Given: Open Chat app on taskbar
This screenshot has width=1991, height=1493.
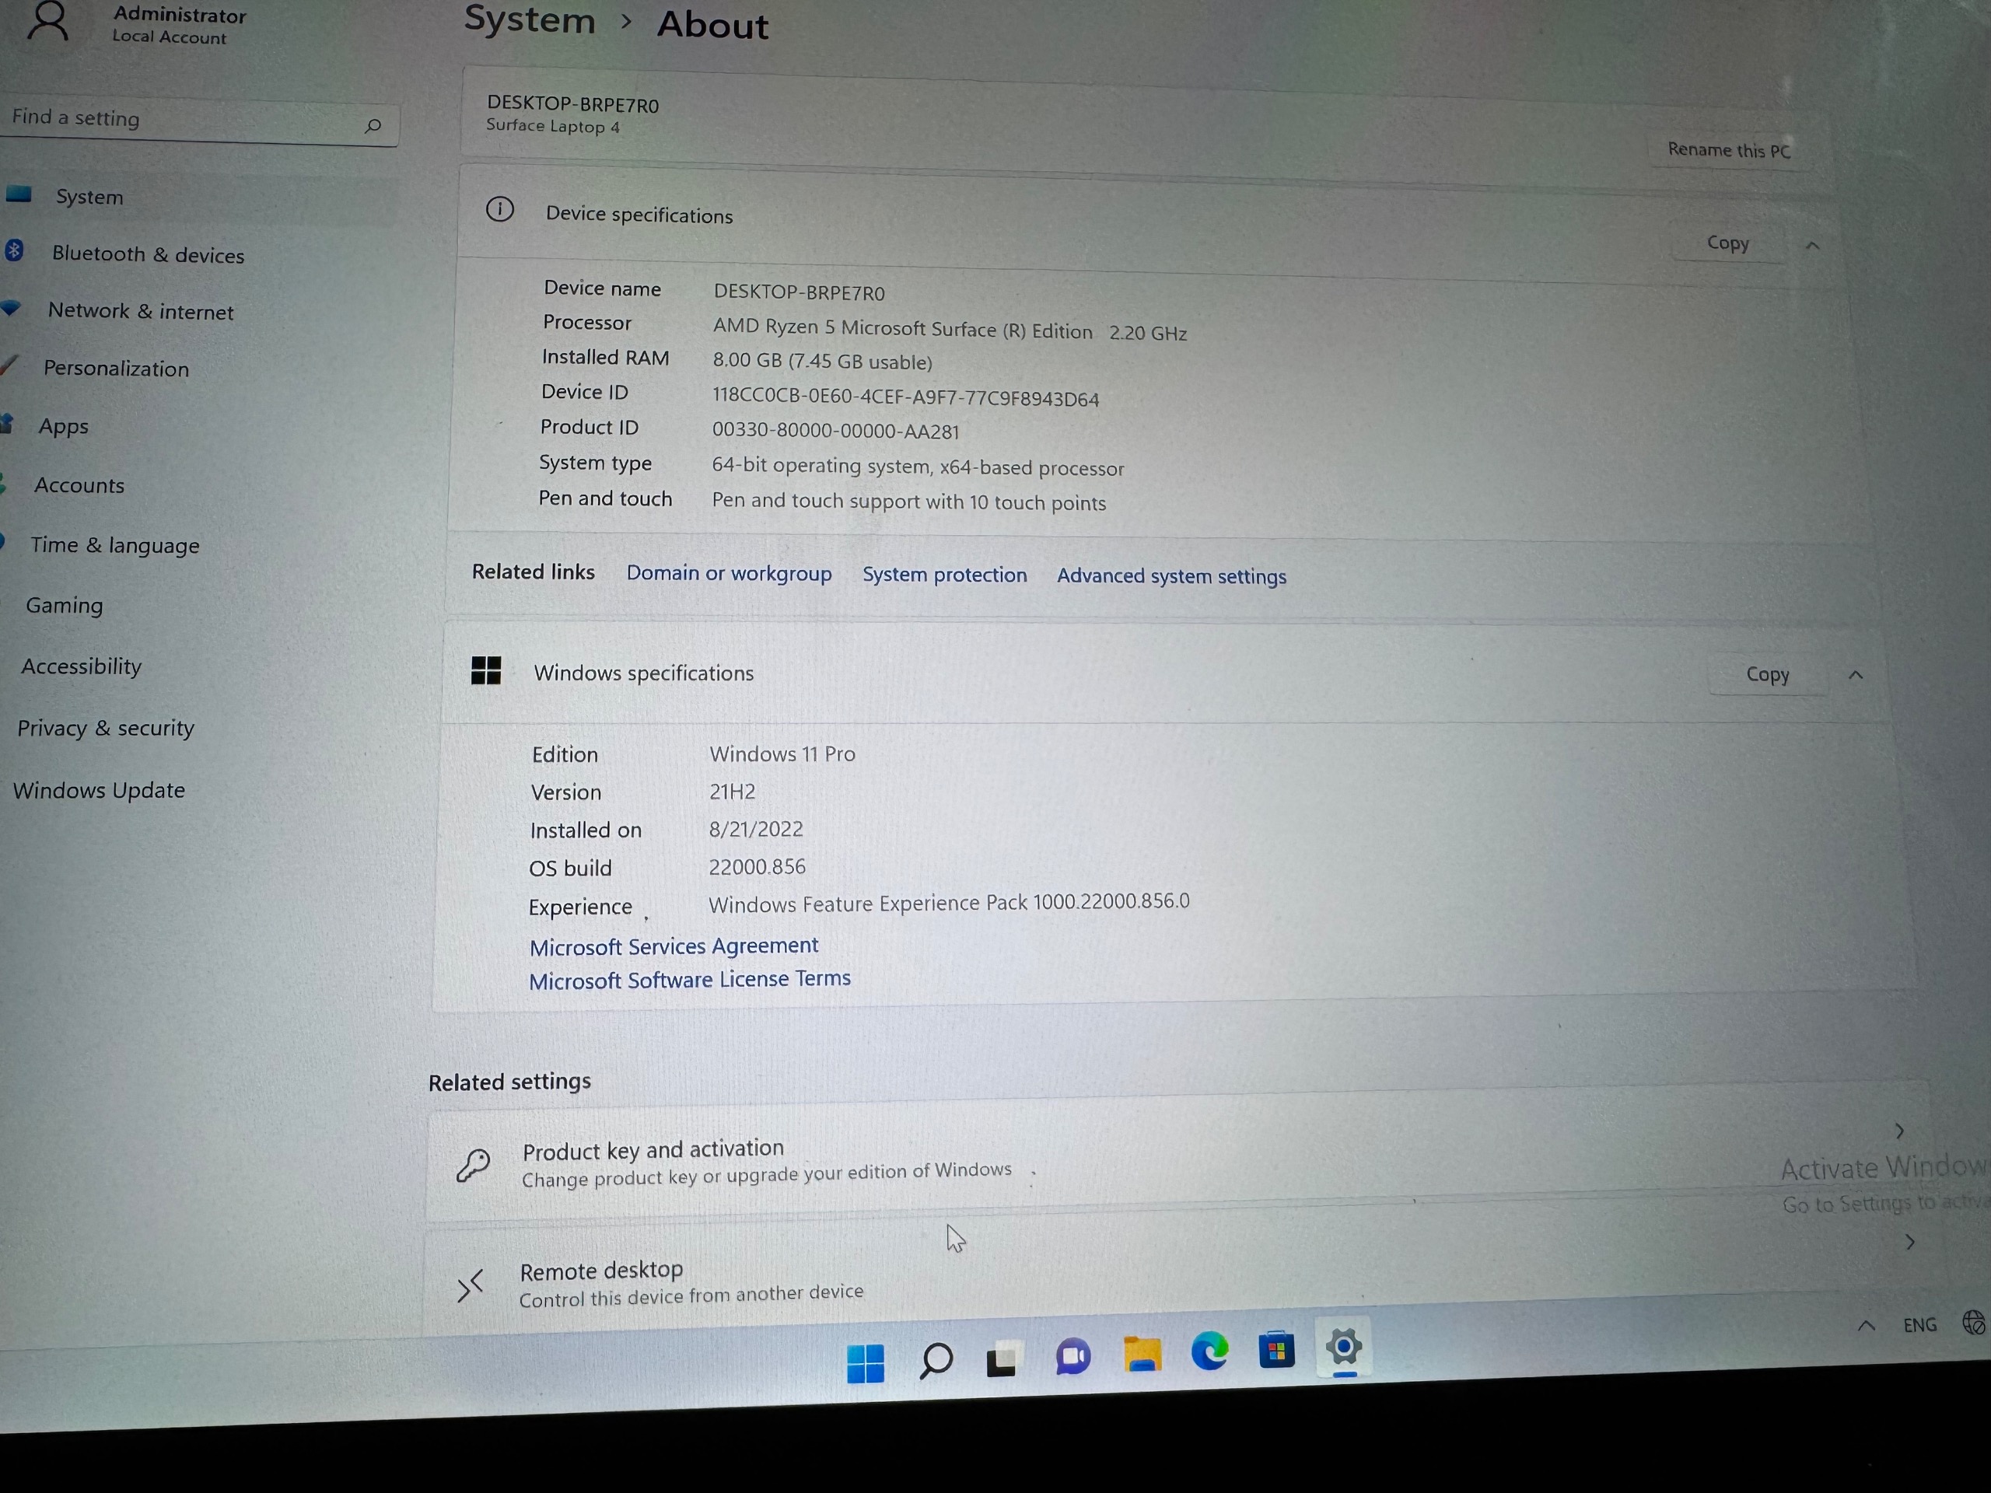Looking at the screenshot, I should [1073, 1356].
